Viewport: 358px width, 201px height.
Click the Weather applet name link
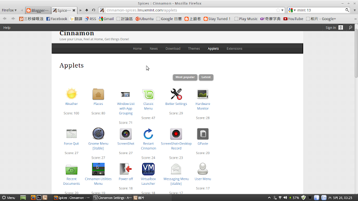coord(72,104)
